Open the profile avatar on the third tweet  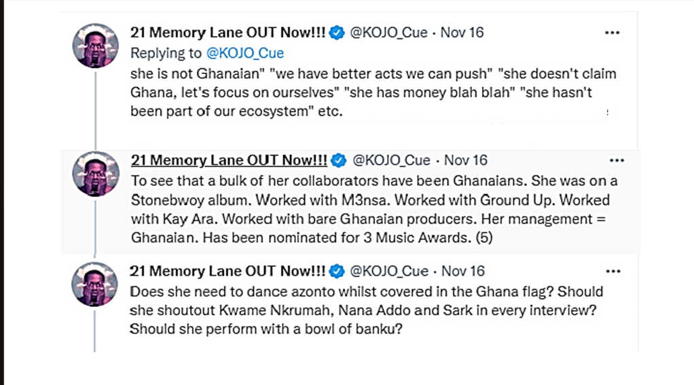click(96, 284)
